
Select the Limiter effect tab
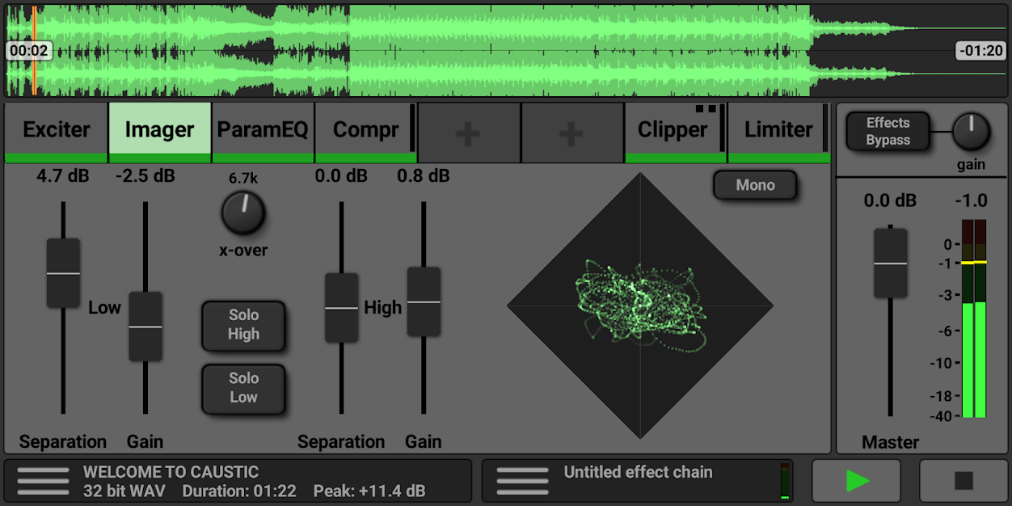(x=778, y=129)
